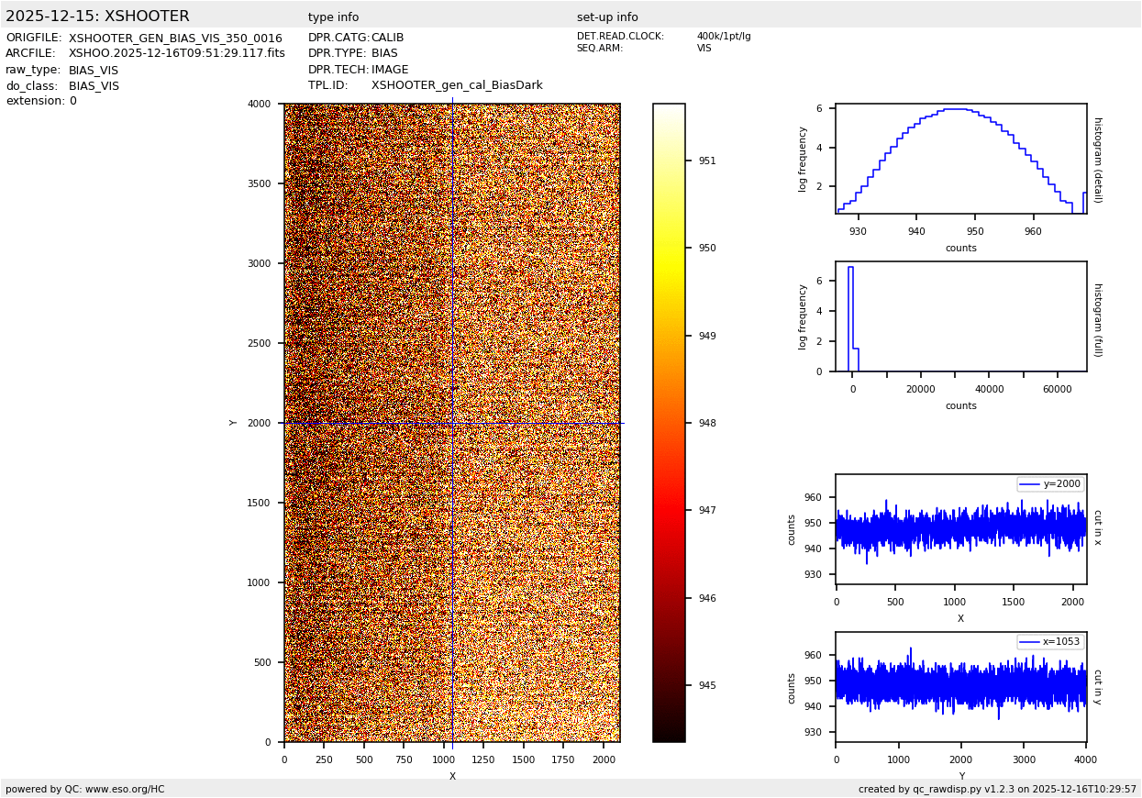Select the histogram (detail) plot
This screenshot has height=798, width=1142.
tap(960, 159)
